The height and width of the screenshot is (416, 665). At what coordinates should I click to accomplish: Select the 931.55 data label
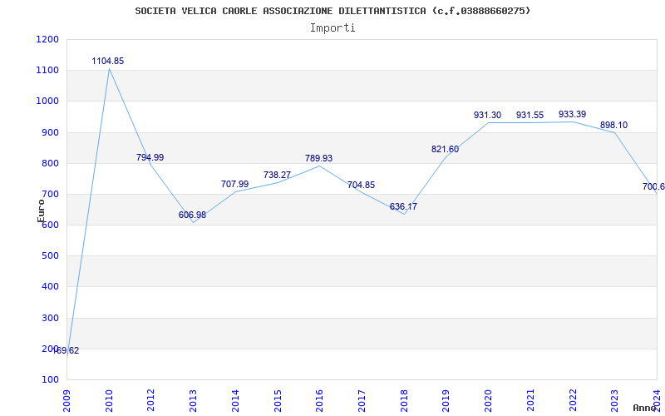pyautogui.click(x=530, y=115)
